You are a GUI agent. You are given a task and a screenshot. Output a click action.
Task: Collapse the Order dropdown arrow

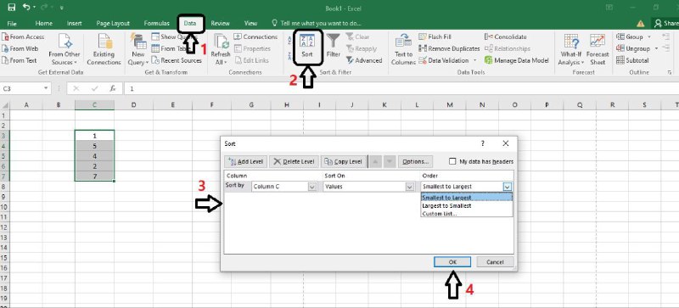click(508, 187)
